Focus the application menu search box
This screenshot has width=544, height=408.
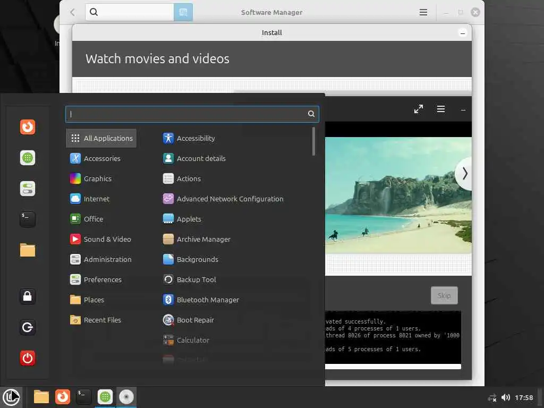(x=192, y=114)
